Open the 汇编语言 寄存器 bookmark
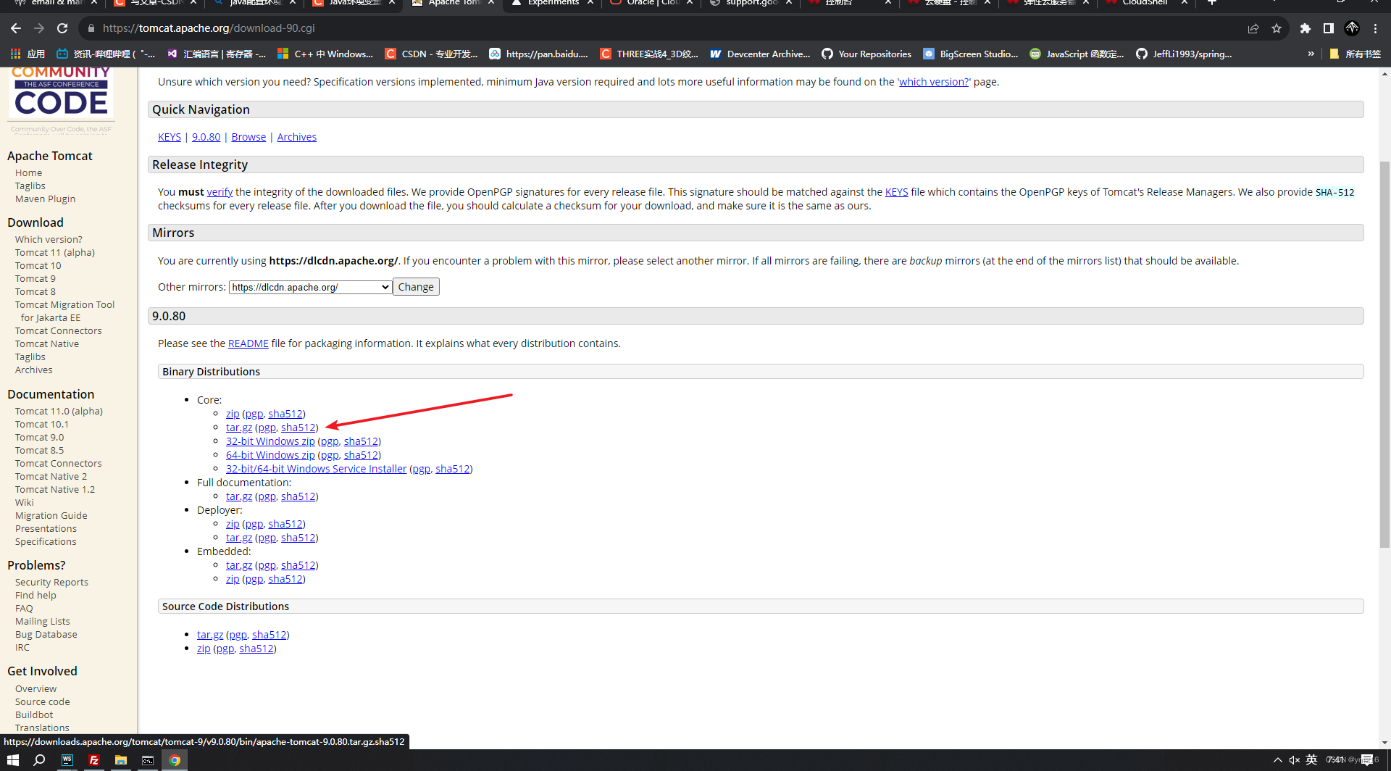The height and width of the screenshot is (771, 1391). [217, 54]
